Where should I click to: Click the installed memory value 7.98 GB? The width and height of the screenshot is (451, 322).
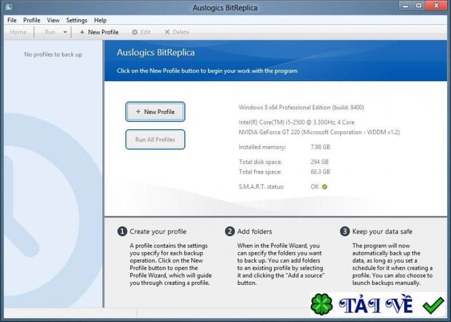320,147
